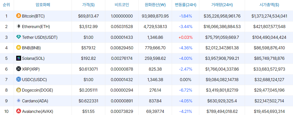Click Bitcoin change value -1.84%
This screenshot has width=293, height=115.
pos(186,16)
